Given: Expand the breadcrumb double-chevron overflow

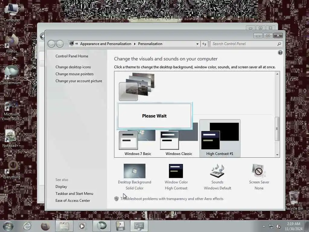Looking at the screenshot, I should [x=76, y=44].
